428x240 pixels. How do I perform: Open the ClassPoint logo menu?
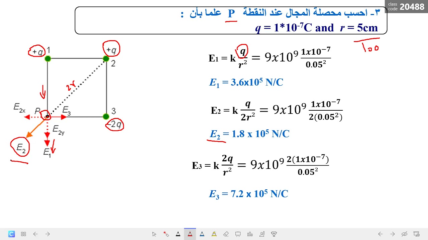pos(11,234)
